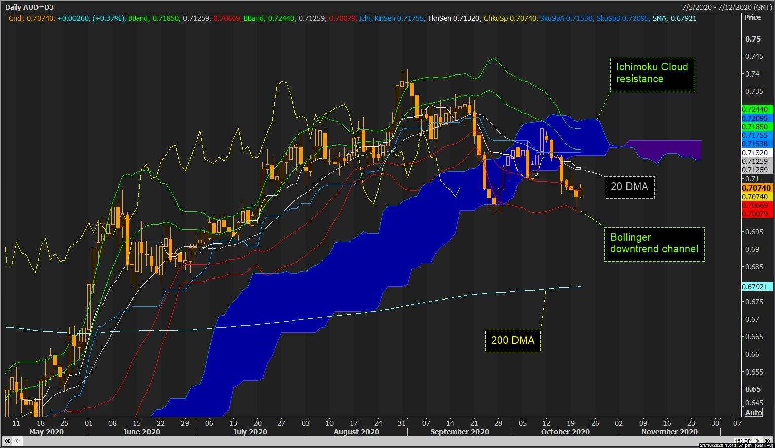775x448 pixels.
Task: Click the yellow 0.70740 axis price tag
Action: (757, 197)
